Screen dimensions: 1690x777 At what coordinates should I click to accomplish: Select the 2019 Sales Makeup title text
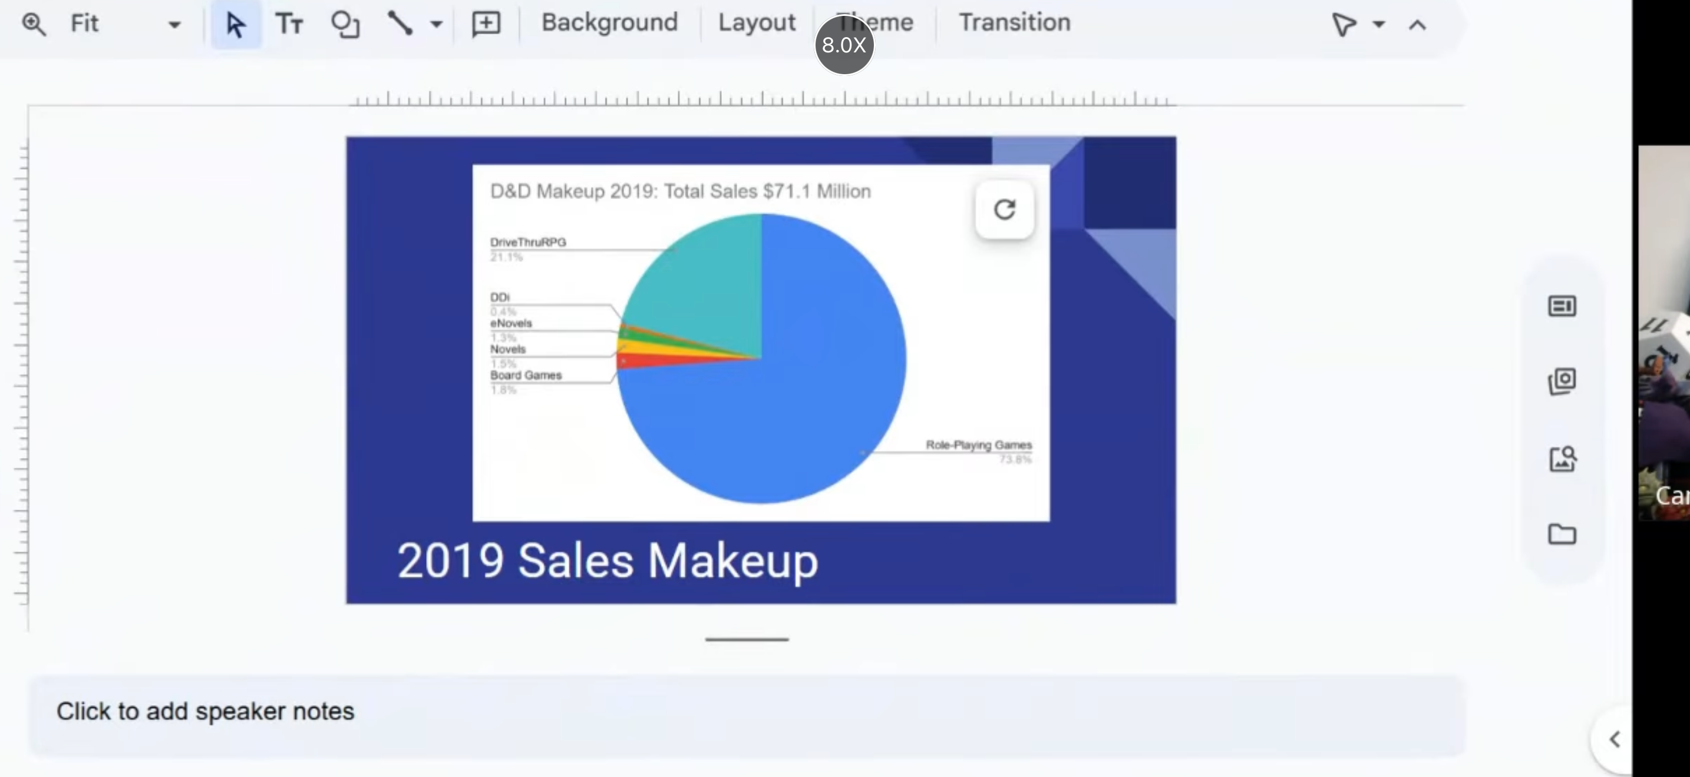click(x=608, y=561)
